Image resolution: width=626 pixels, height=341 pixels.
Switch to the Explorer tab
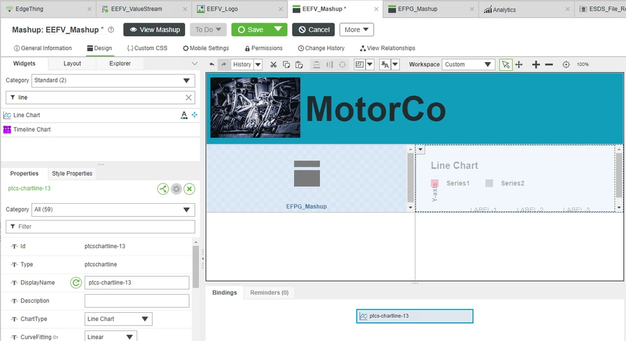[120, 63]
